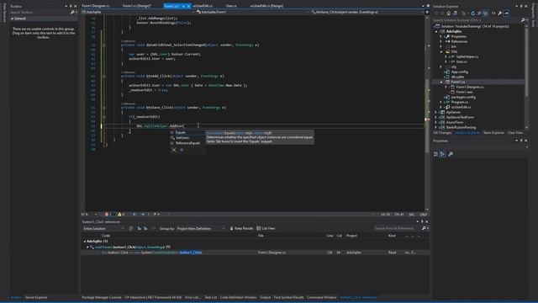The height and width of the screenshot is (303, 538).
Task: Click the Toolbox search magnifier icon
Action: (x=72, y=12)
